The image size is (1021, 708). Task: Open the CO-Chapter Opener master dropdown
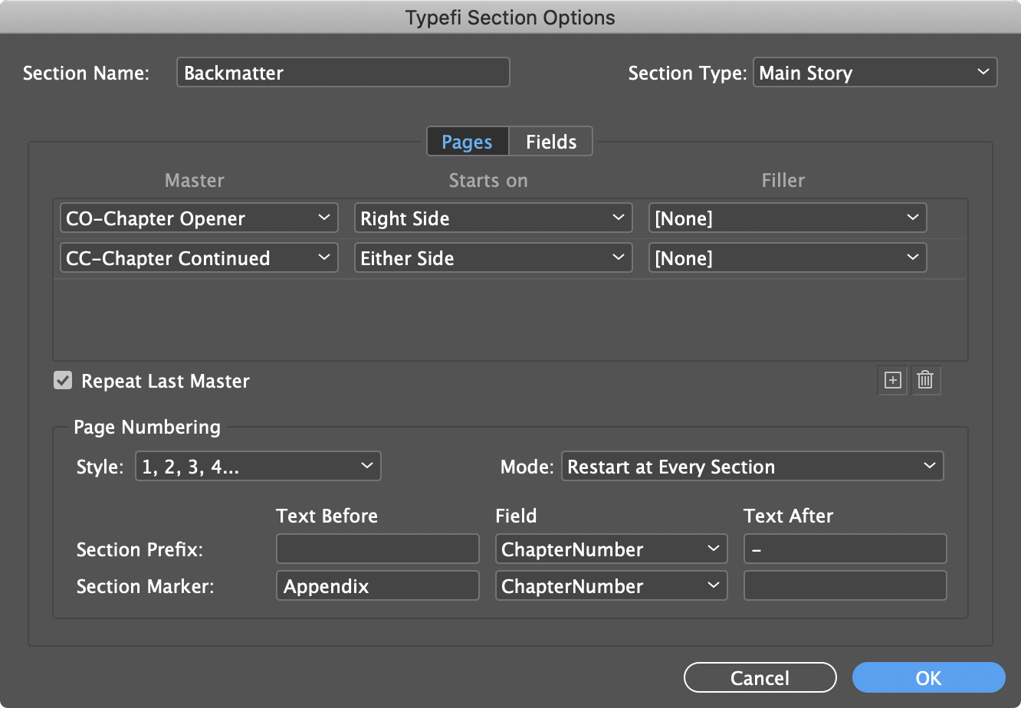[199, 218]
